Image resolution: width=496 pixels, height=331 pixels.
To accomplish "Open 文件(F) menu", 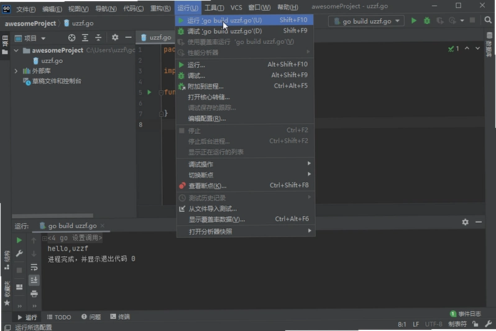I will 26,9.
